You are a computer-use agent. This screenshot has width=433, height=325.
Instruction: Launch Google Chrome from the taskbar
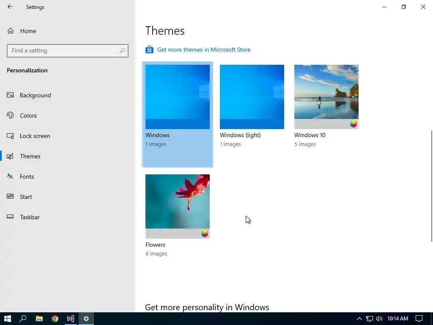pyautogui.click(x=55, y=319)
